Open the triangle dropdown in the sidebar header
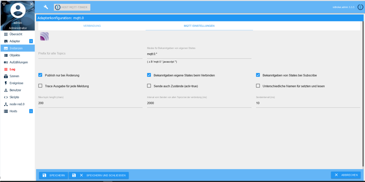Image resolution: width=365 pixels, height=182 pixels. pyautogui.click(x=4, y=4)
